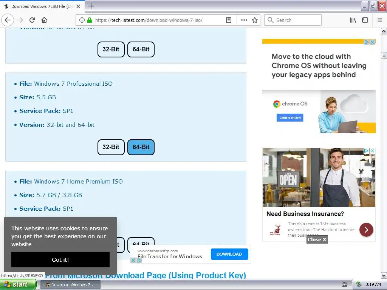Click the page scrollbar up arrow
The height and width of the screenshot is (290, 387).
[384, 31]
